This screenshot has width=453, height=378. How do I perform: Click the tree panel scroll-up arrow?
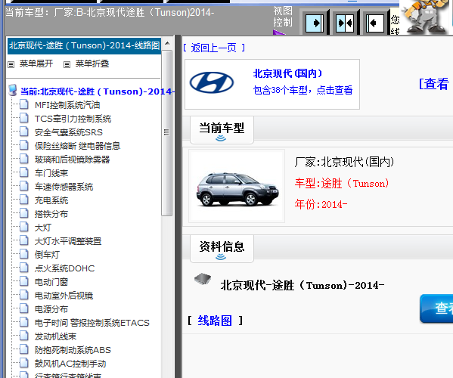tap(167, 44)
